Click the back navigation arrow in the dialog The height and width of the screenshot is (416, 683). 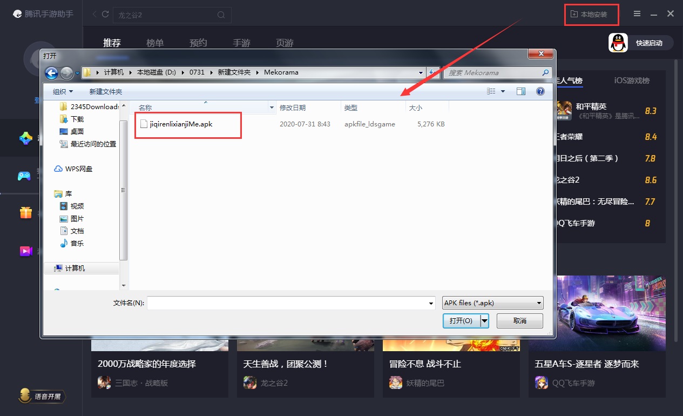pyautogui.click(x=52, y=73)
